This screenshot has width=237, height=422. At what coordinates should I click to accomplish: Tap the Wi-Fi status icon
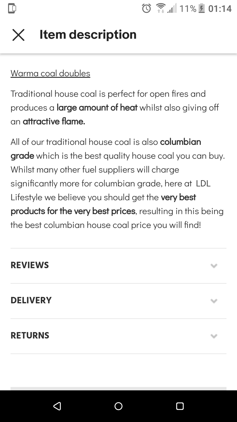pos(160,8)
